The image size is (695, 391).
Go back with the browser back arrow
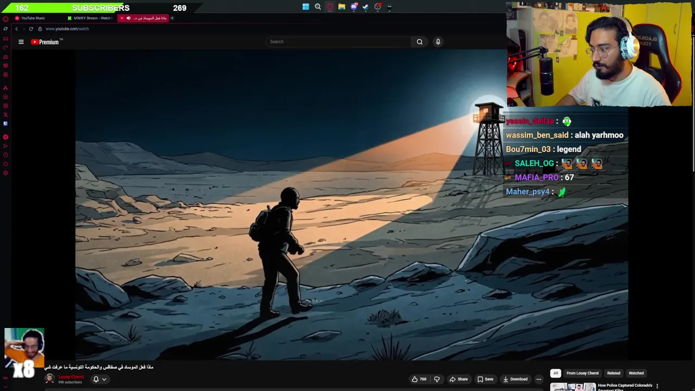[x=16, y=29]
